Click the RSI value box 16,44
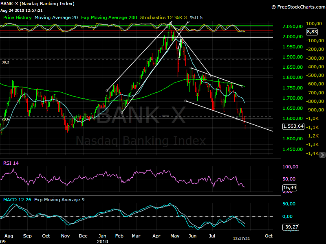This screenshot has height=244, width=326. pos(290,187)
